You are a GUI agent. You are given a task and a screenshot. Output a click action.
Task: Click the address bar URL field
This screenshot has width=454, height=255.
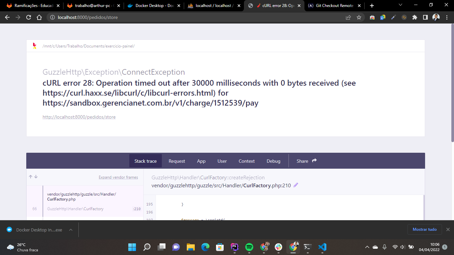pyautogui.click(x=199, y=17)
